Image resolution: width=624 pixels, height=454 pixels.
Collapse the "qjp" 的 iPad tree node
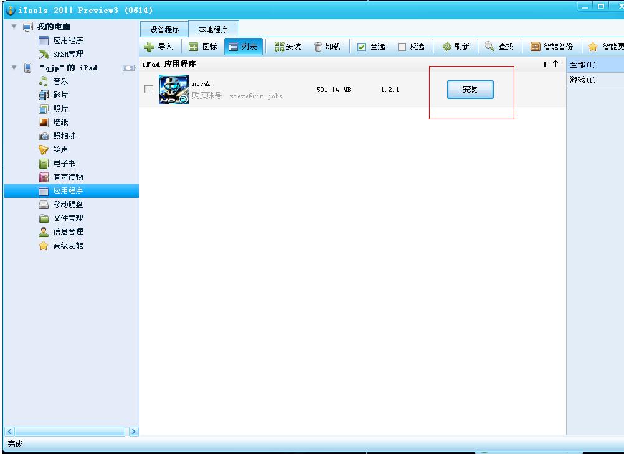(14, 68)
